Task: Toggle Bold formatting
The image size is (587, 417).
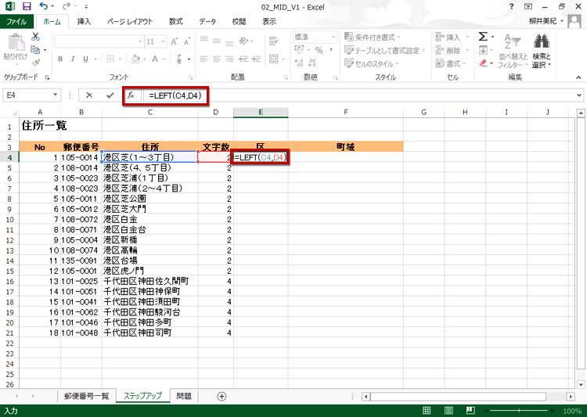Action: click(x=60, y=59)
